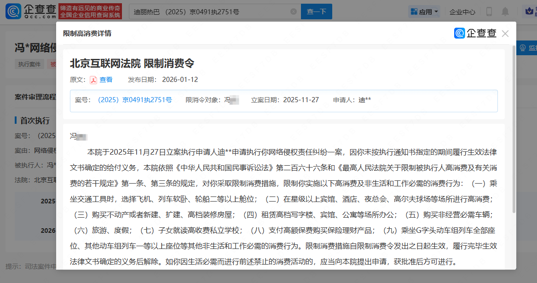The height and width of the screenshot is (283, 537).
Task: Click the PDF icon next to 原文
Action: click(x=93, y=80)
